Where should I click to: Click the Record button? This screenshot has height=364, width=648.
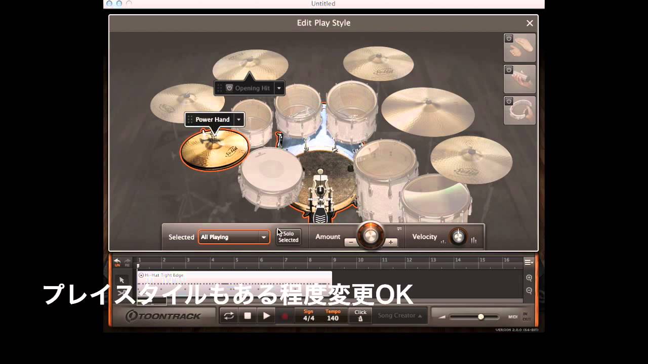285,316
